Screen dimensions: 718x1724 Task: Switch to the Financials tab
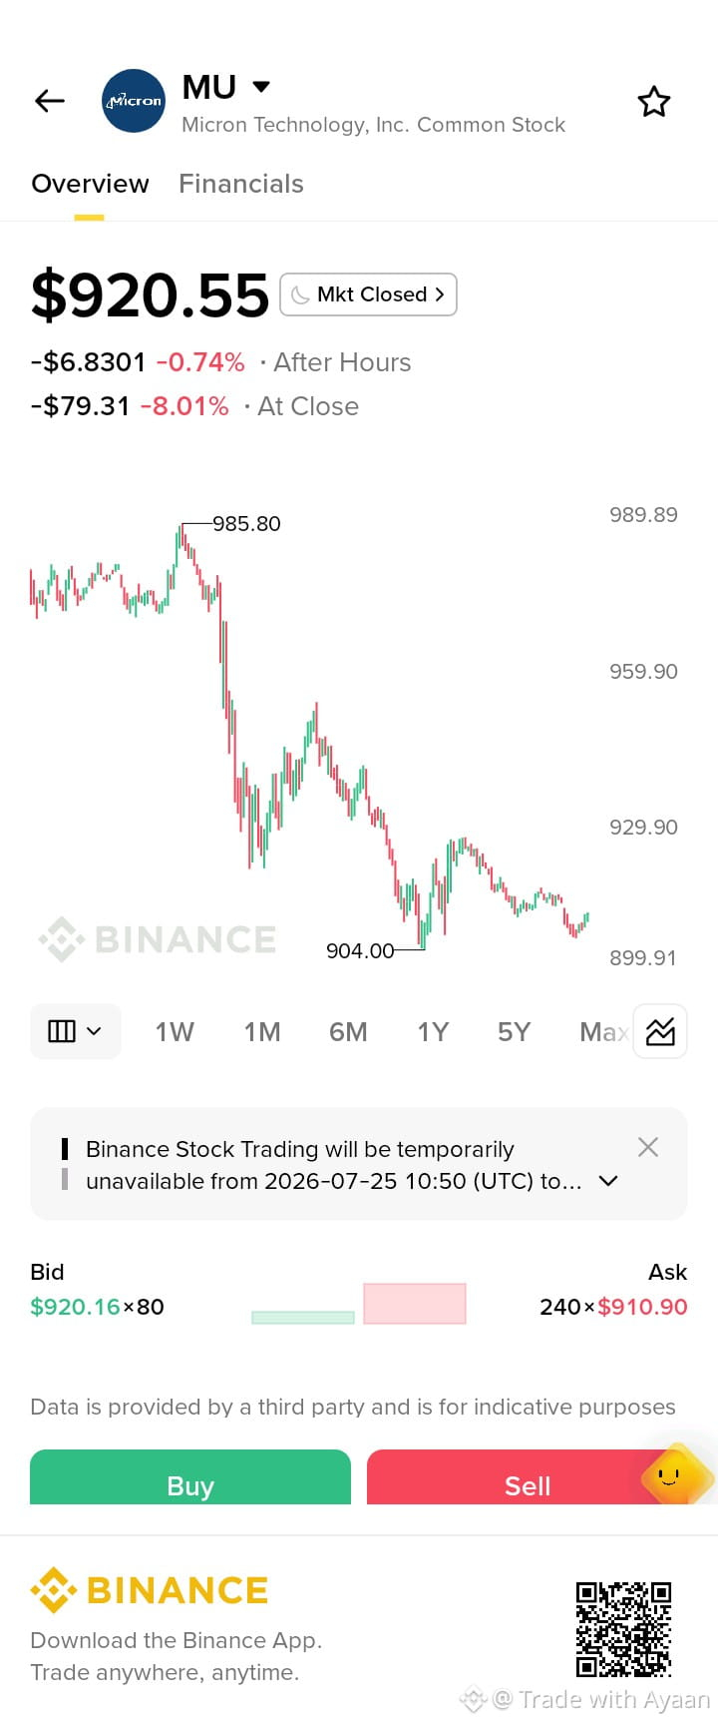coord(241,184)
